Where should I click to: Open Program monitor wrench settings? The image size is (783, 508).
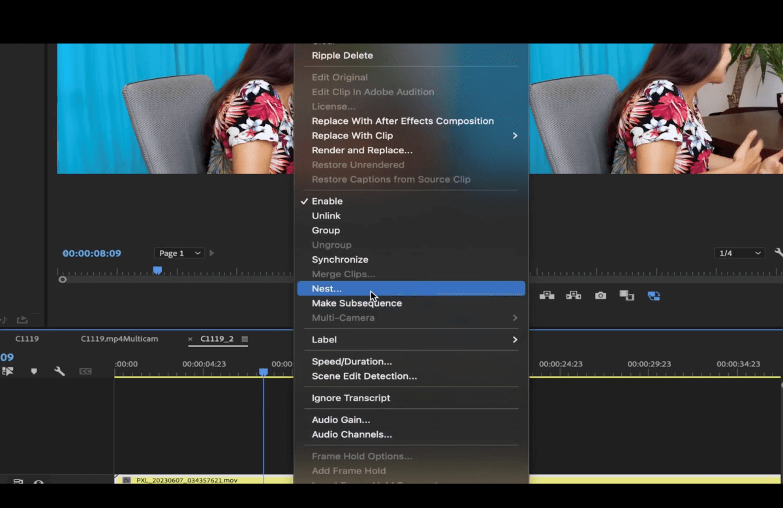coord(778,253)
